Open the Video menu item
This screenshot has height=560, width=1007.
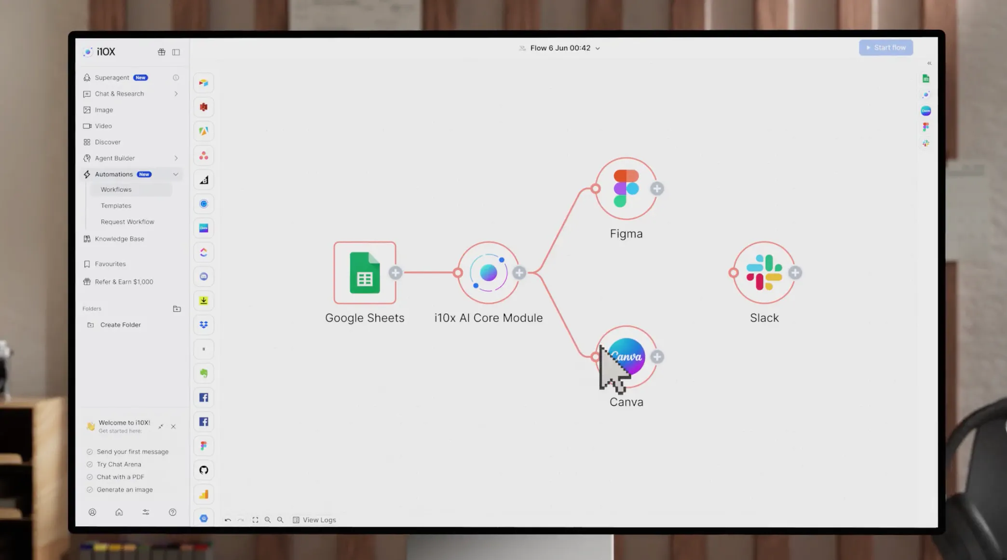pos(103,126)
